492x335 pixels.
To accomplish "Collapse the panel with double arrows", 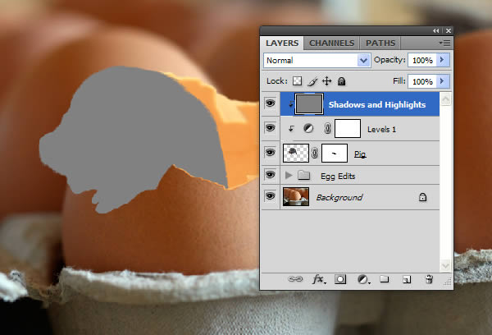I will [x=436, y=31].
